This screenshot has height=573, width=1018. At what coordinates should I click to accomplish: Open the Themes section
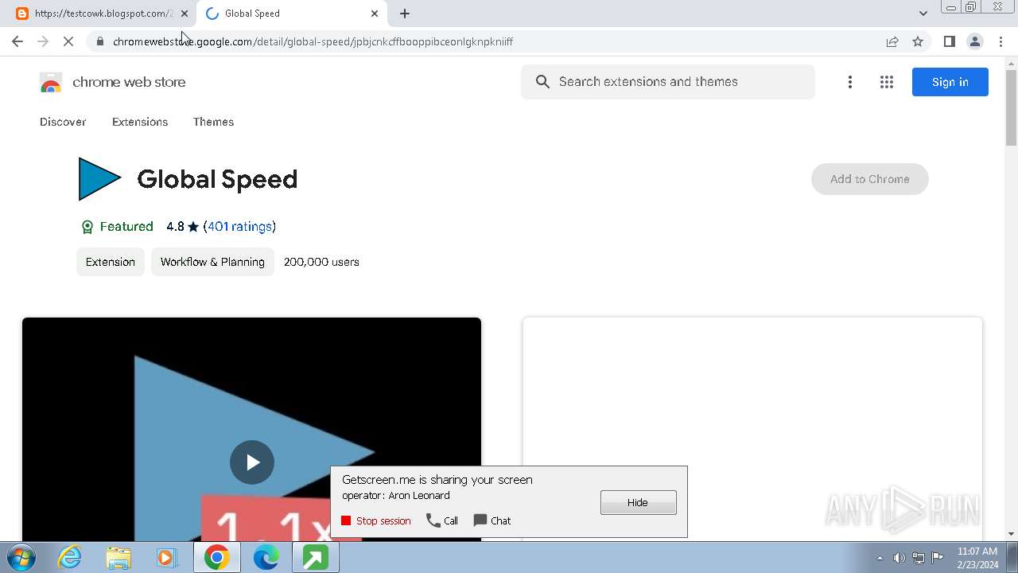pyautogui.click(x=213, y=122)
